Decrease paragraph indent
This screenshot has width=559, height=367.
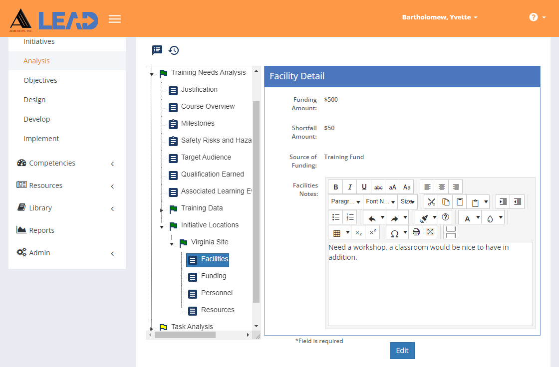point(517,202)
